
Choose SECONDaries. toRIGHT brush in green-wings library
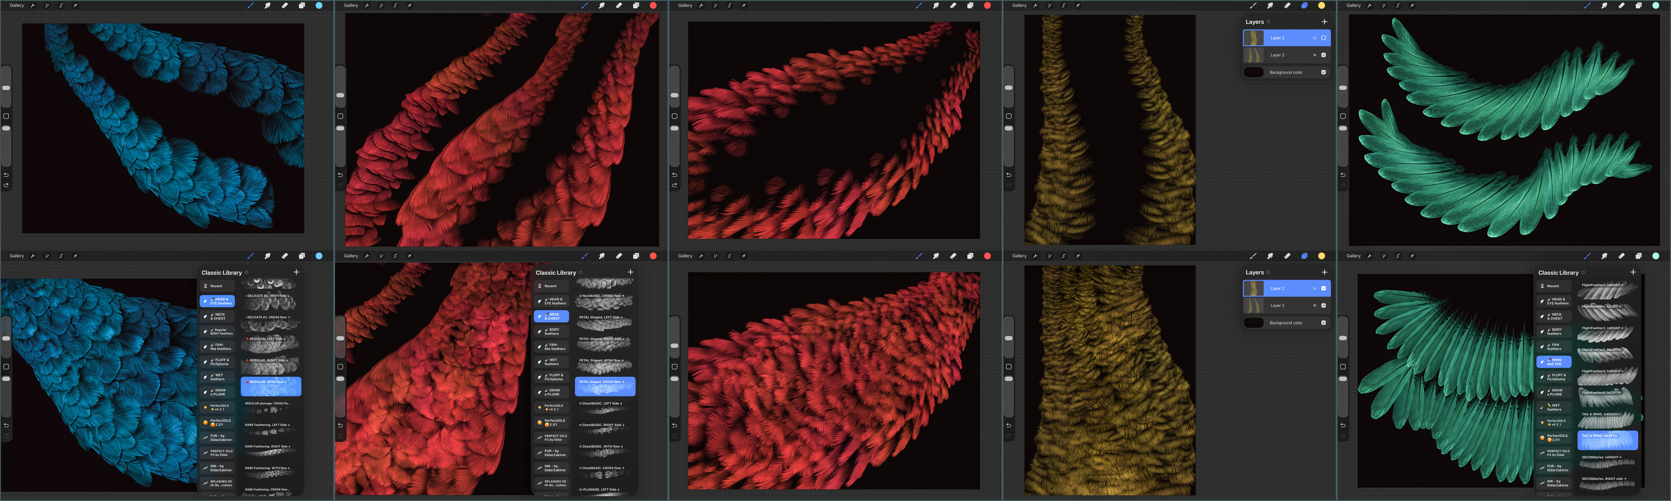1608,462
